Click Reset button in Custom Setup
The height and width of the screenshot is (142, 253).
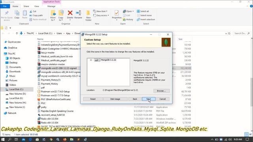click(93, 99)
